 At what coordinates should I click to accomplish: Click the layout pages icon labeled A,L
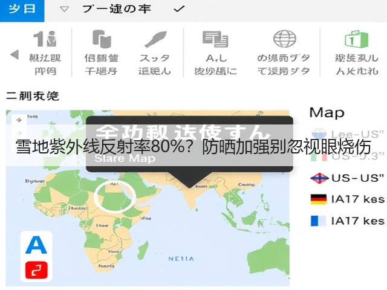[x=215, y=39]
